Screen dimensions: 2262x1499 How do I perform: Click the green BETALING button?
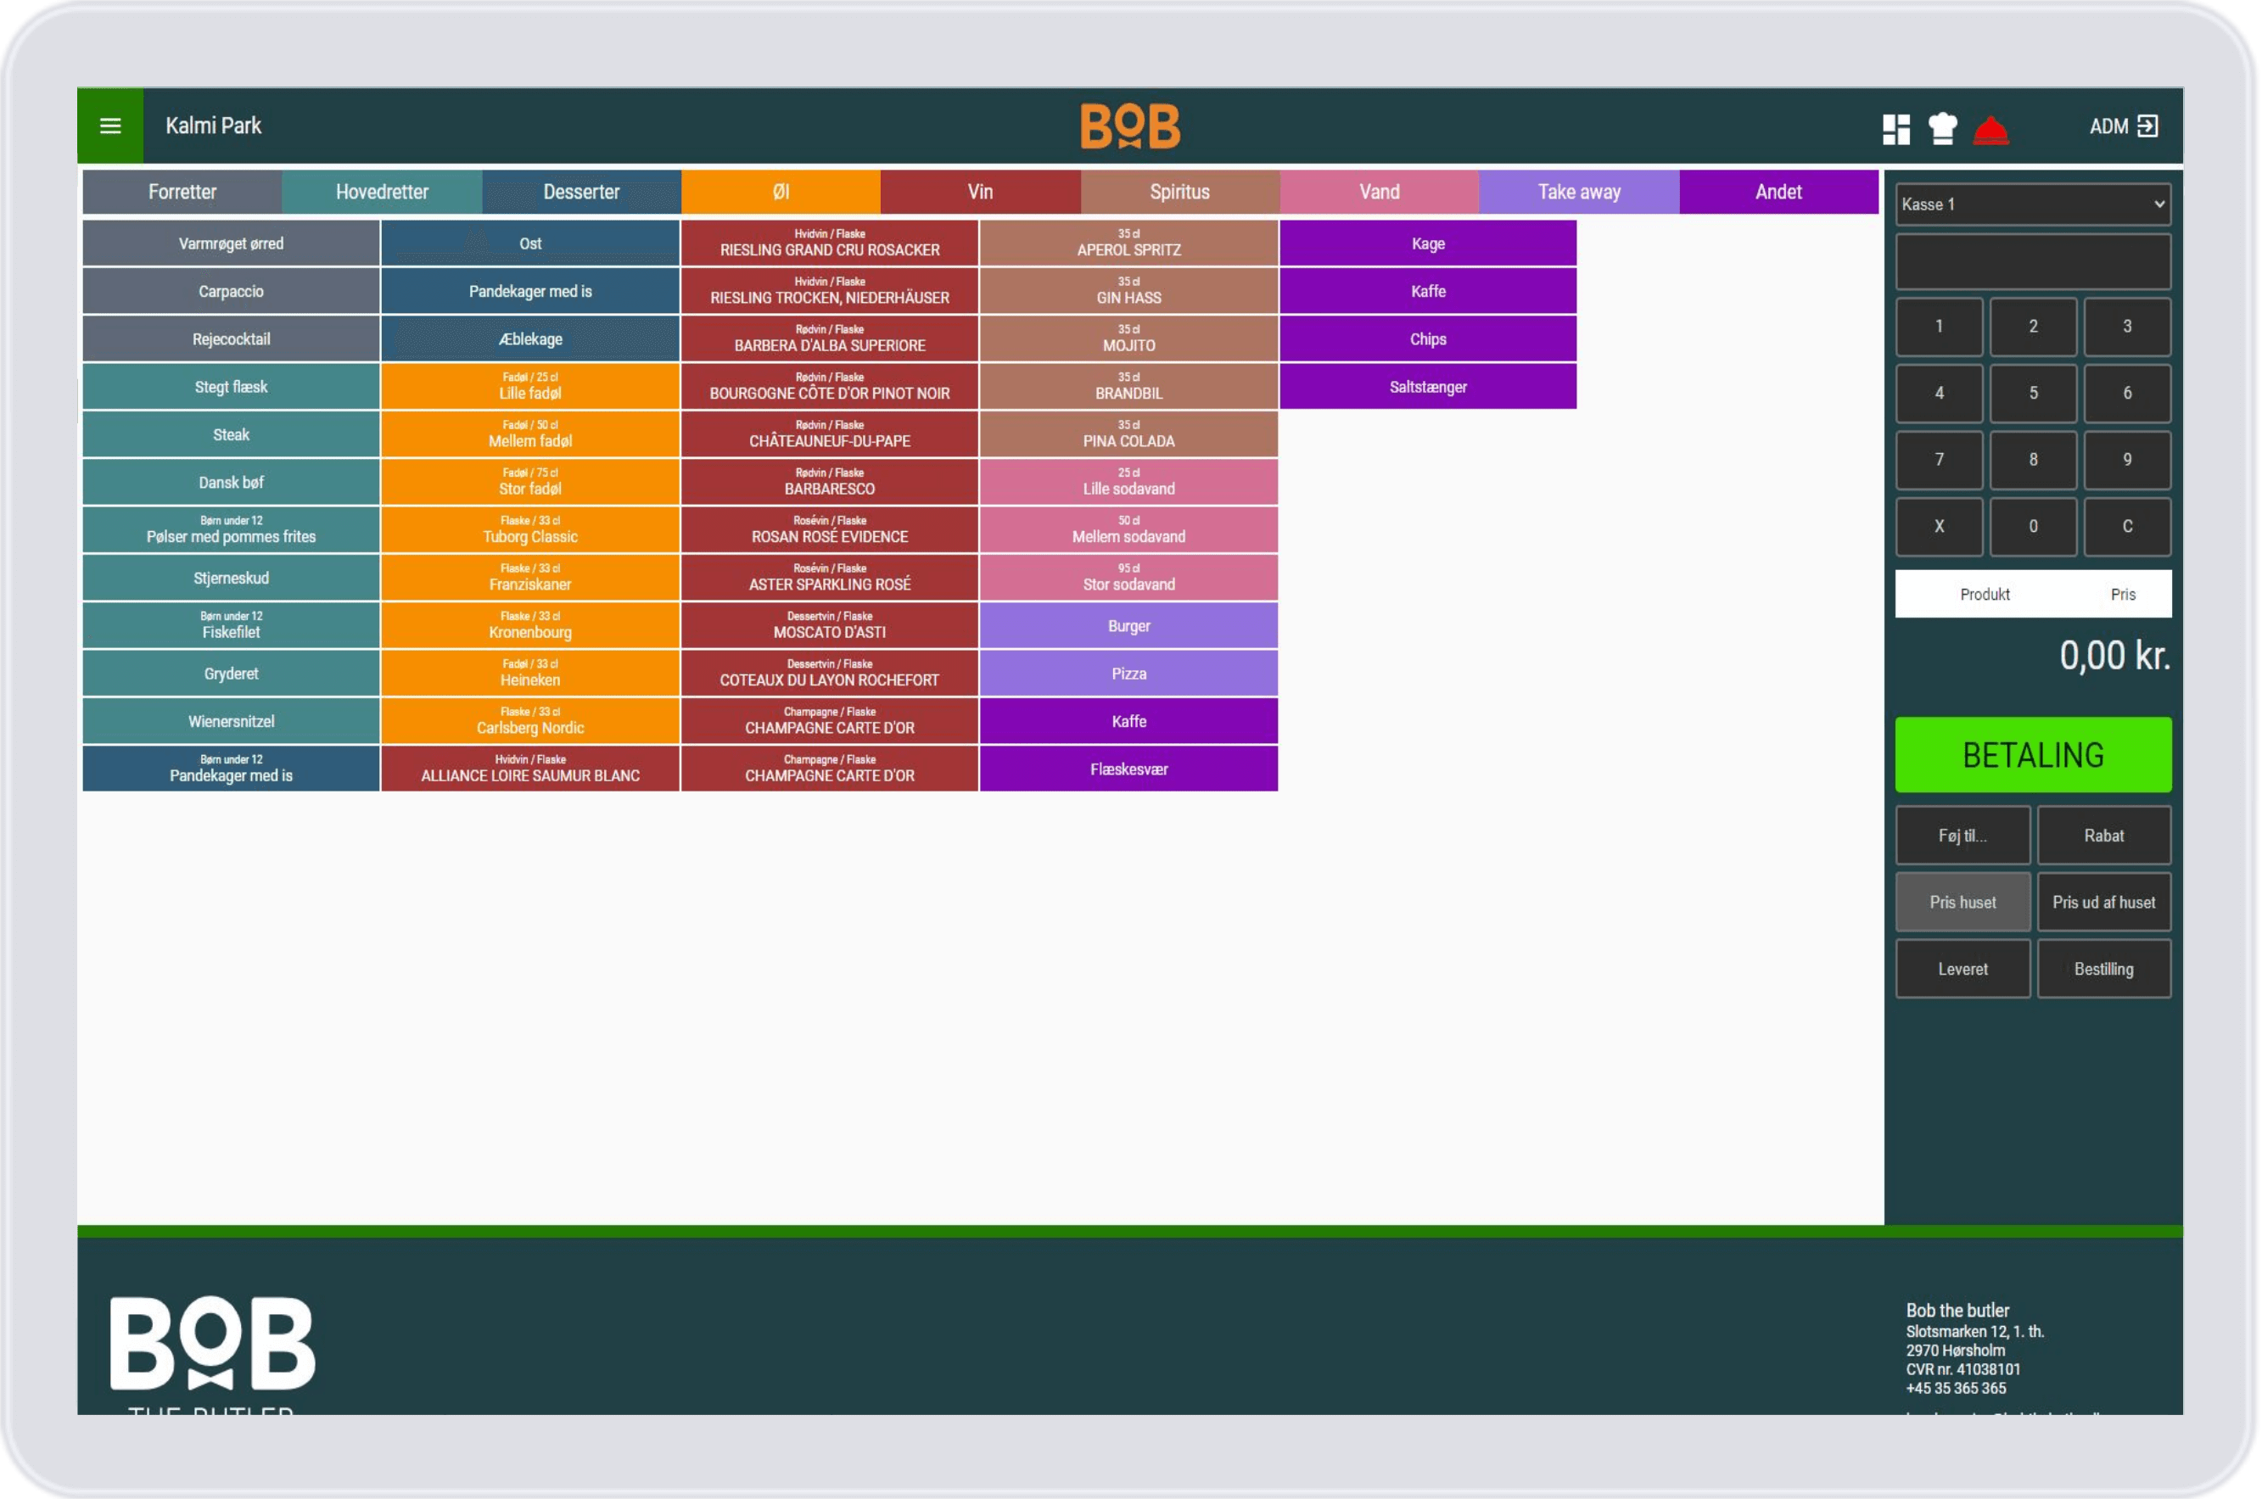[x=2033, y=755]
